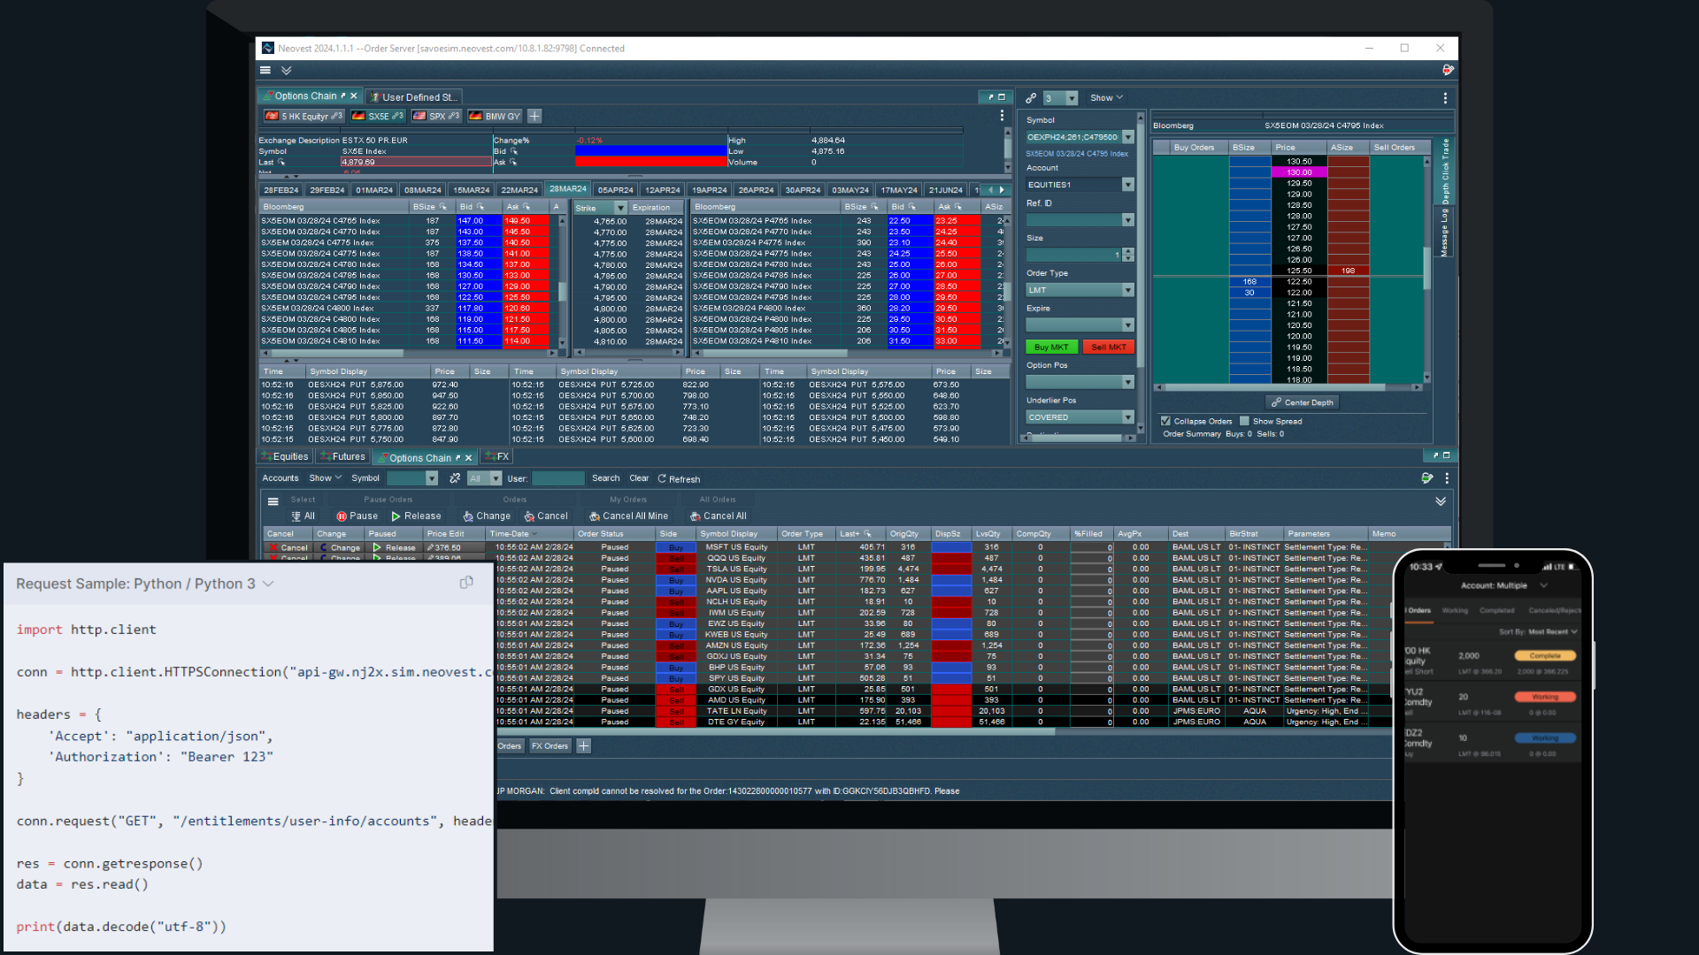Open the Ref. ID dropdown

[1127, 220]
